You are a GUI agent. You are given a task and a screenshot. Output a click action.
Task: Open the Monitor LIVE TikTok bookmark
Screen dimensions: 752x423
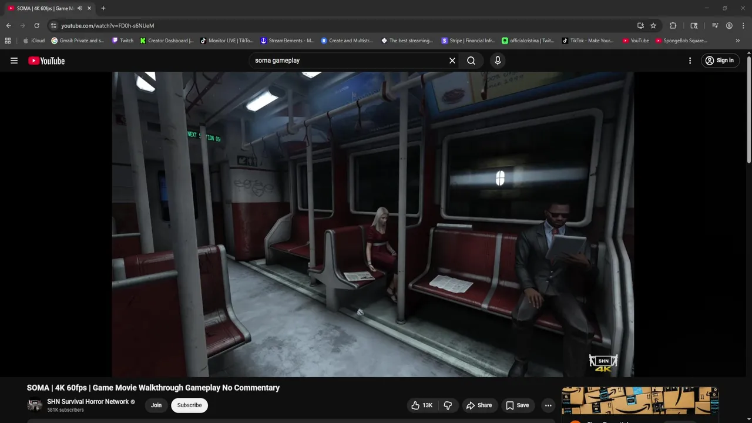coord(227,41)
